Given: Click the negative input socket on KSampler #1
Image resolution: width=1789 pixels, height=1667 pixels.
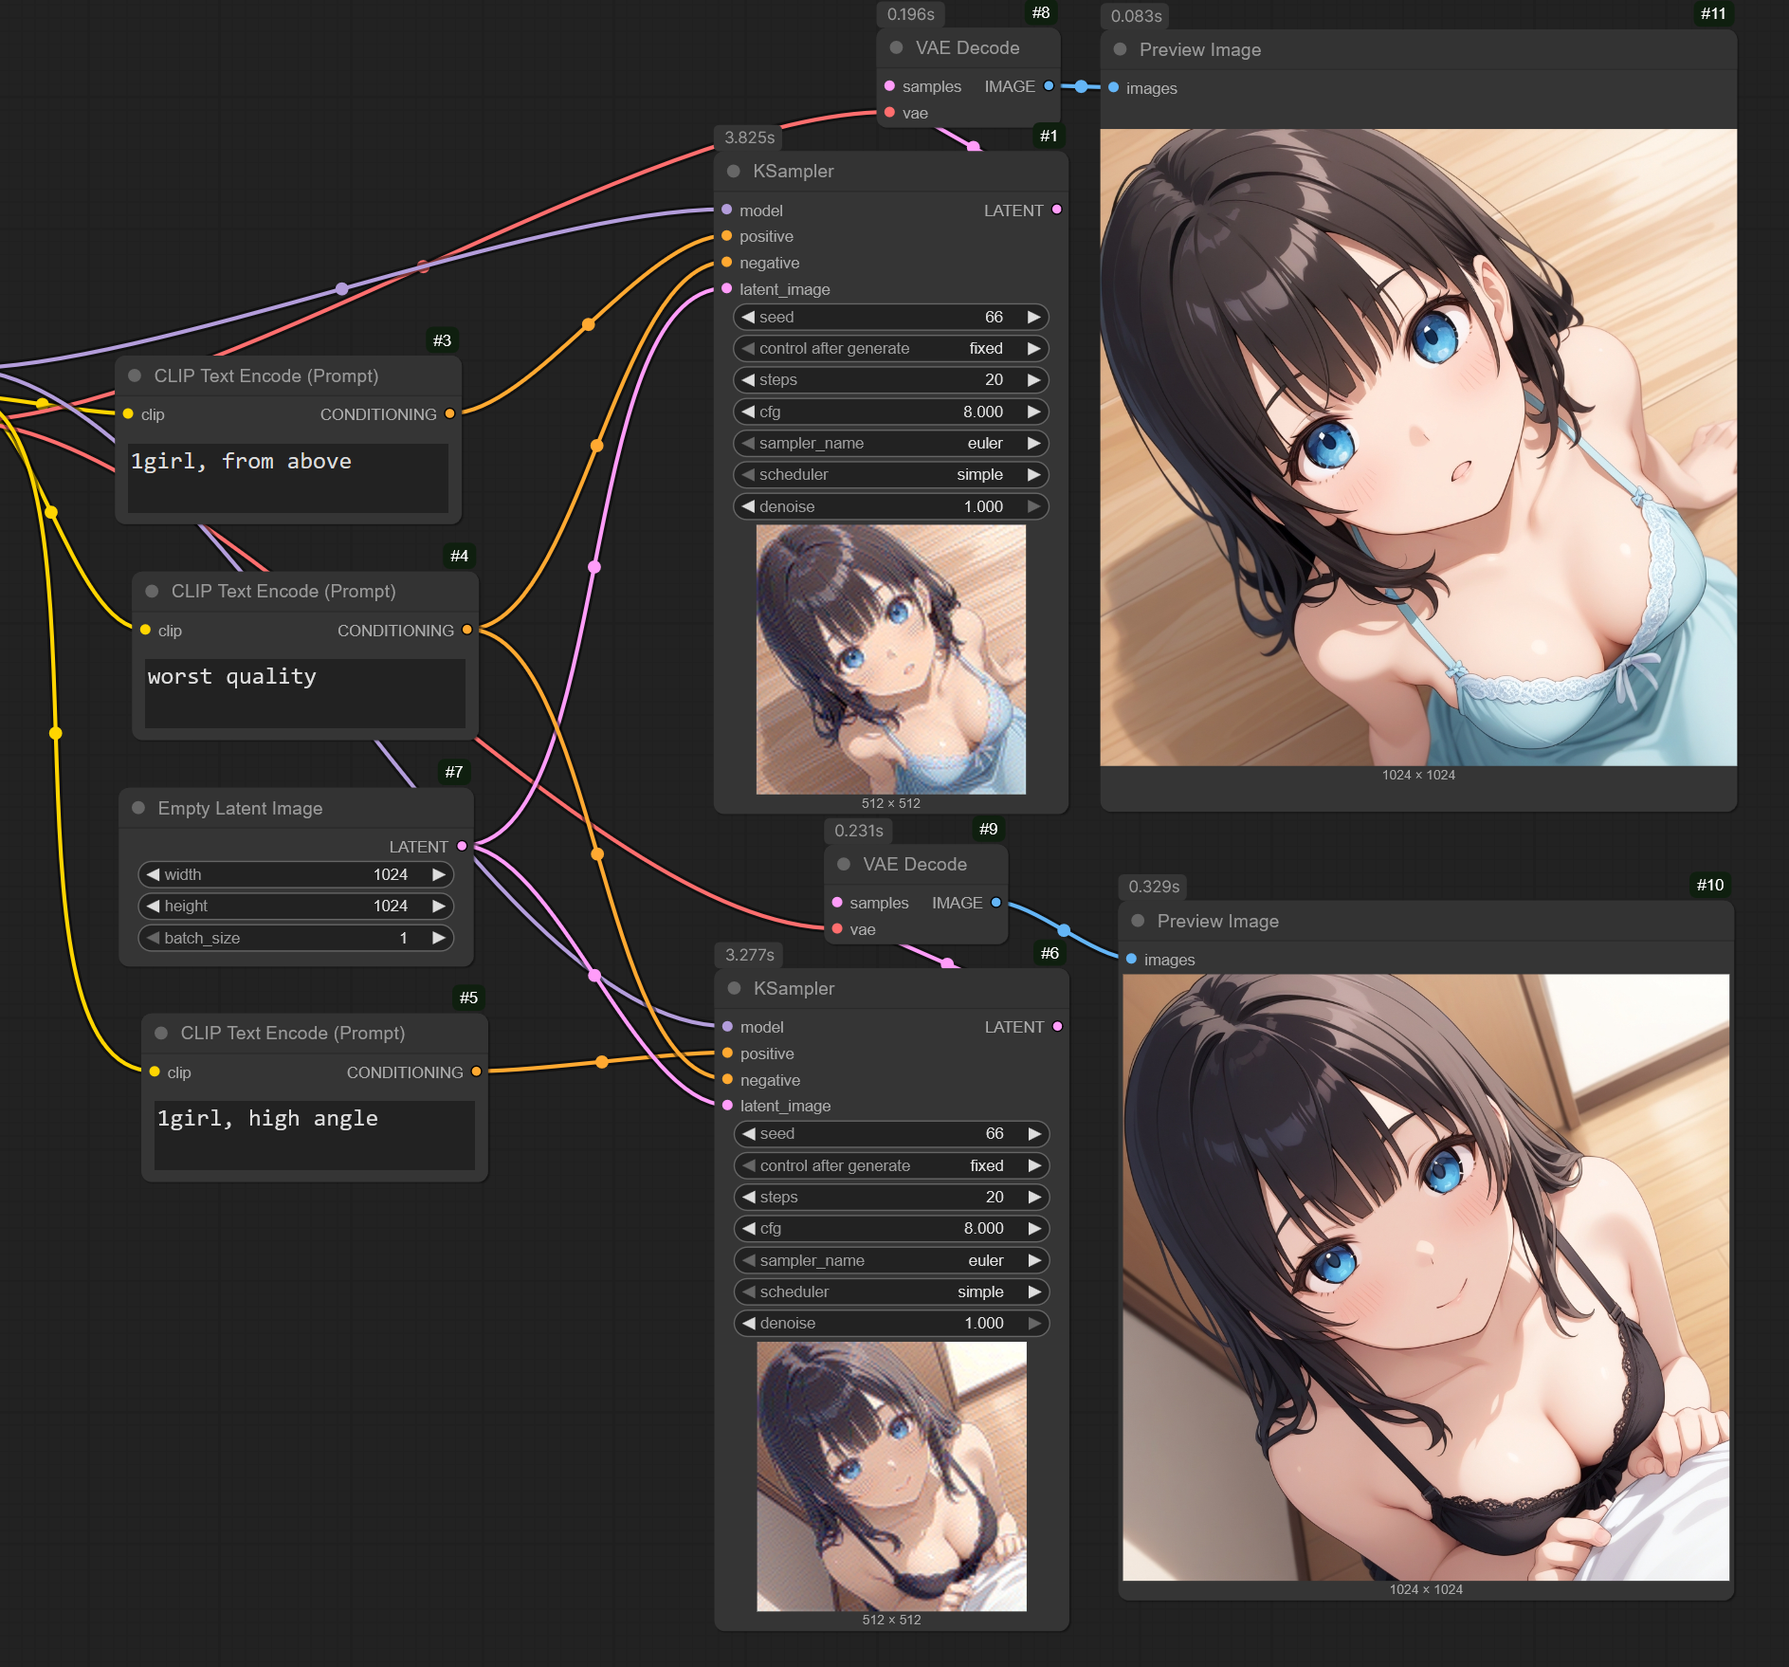Looking at the screenshot, I should coord(727,263).
